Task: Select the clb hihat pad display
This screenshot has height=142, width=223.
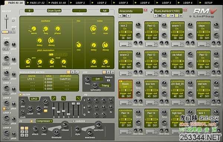Action: click(178, 60)
